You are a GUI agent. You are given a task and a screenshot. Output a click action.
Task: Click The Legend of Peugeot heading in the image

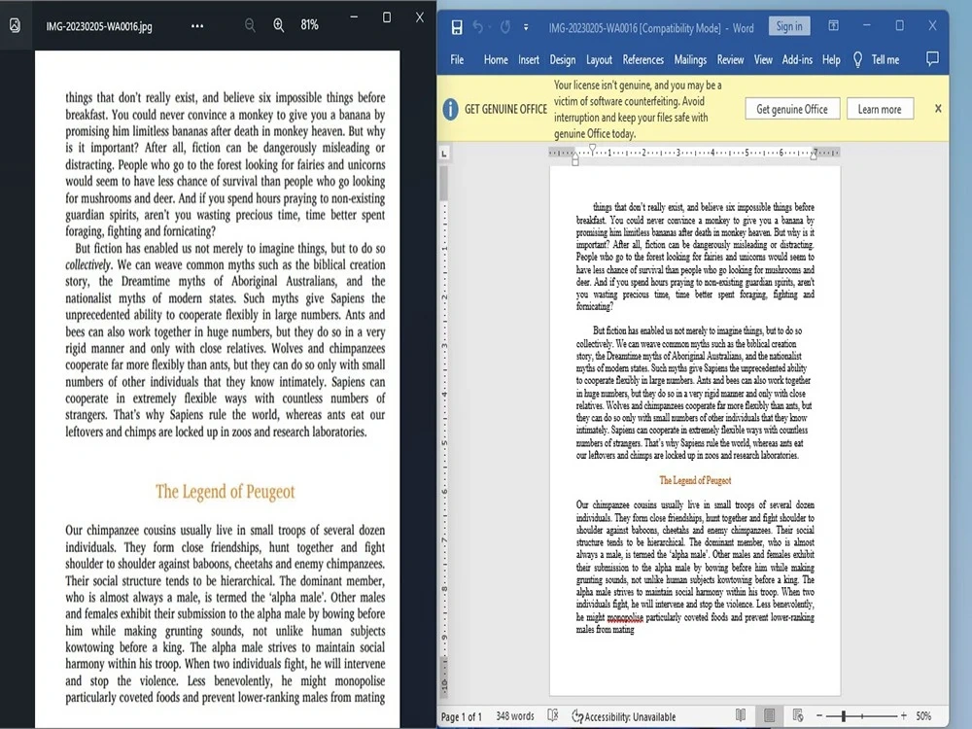pos(226,492)
